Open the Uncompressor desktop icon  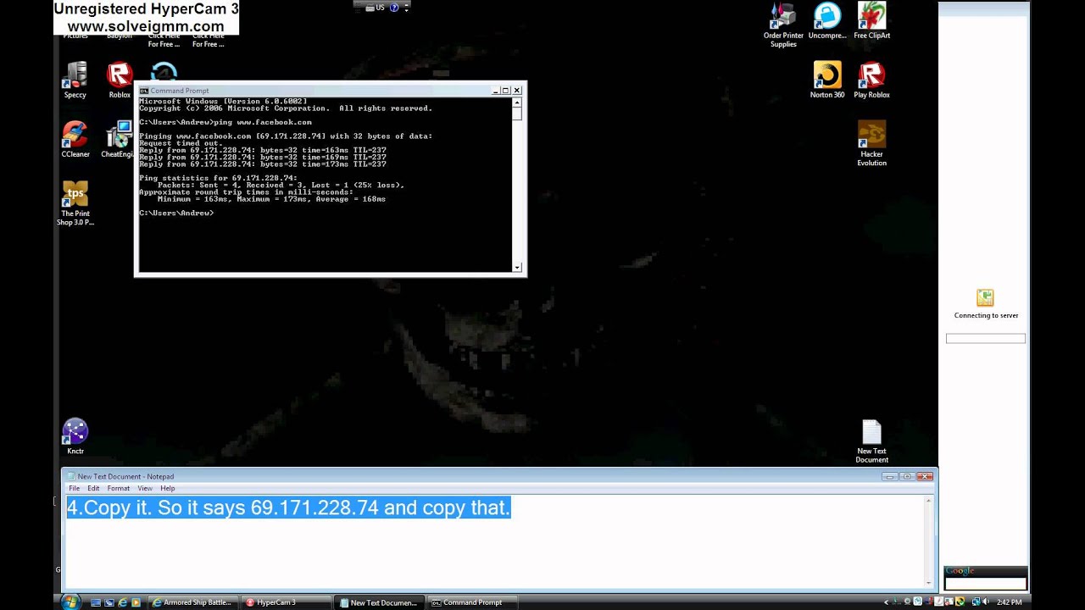827,21
